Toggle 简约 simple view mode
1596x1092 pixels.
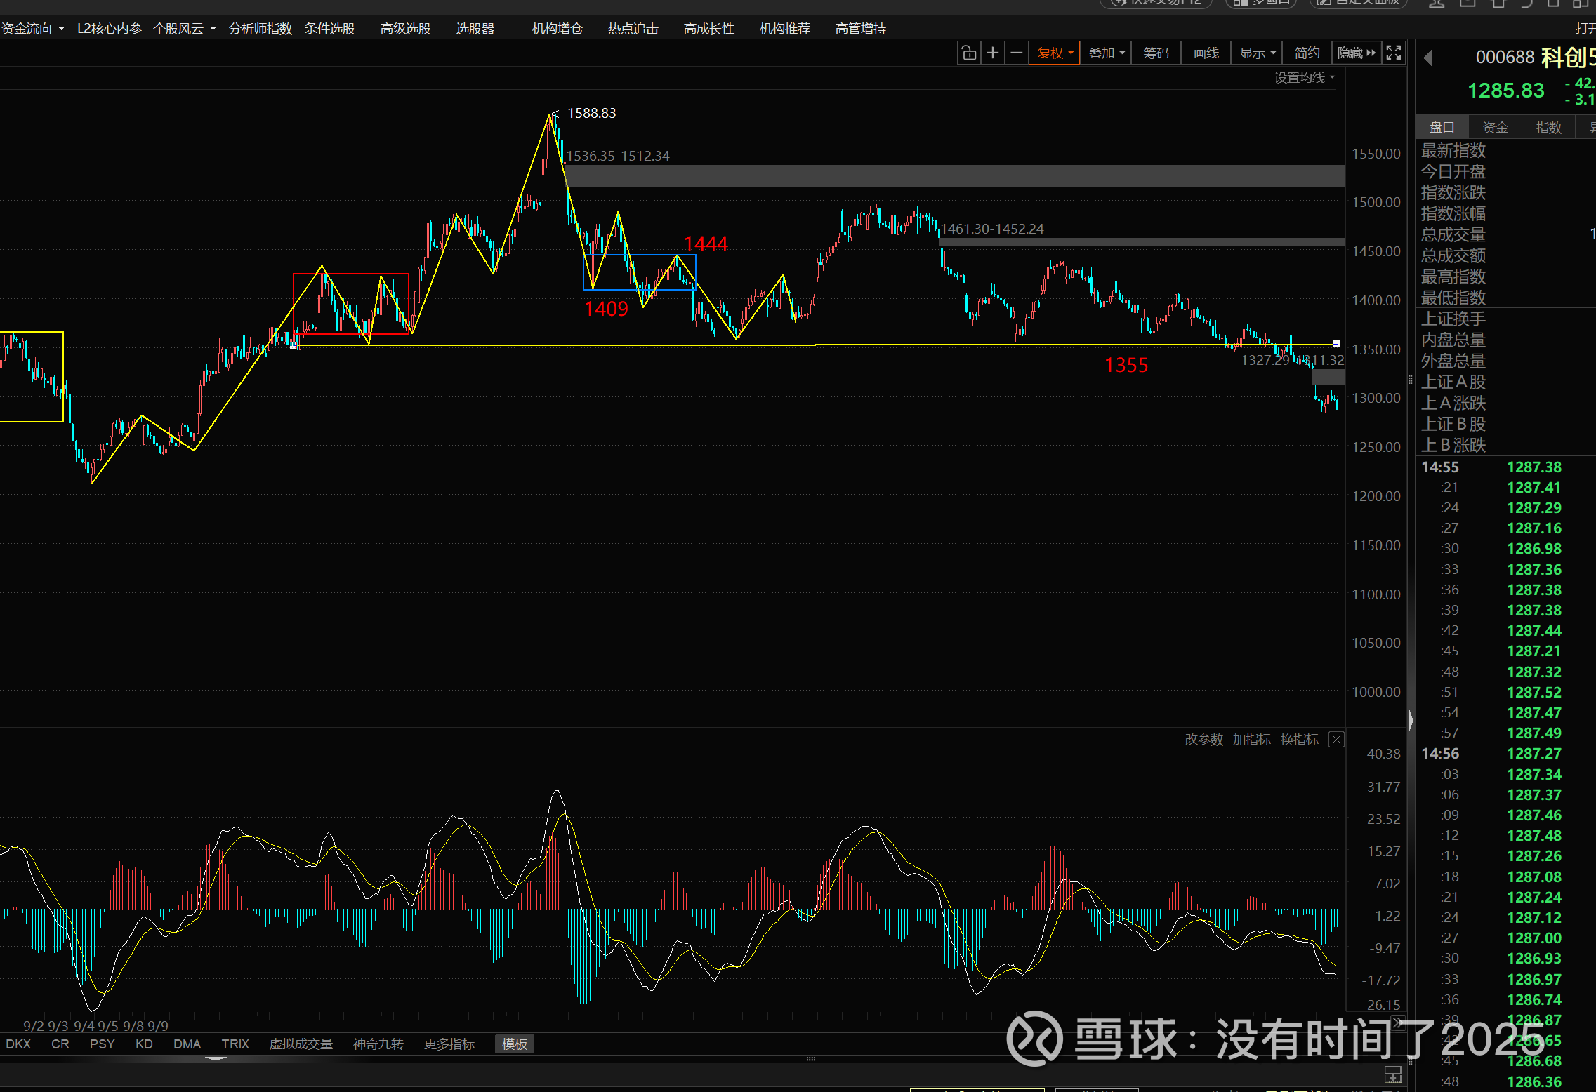(1307, 53)
